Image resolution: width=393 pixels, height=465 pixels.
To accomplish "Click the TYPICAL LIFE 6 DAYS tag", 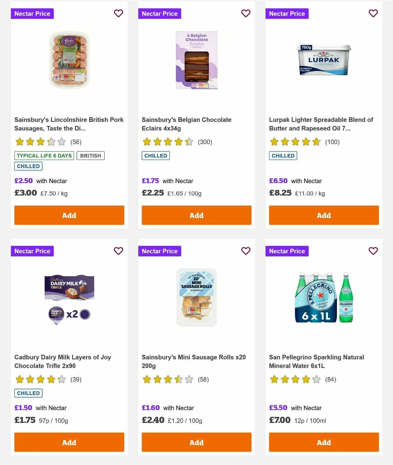I will tap(44, 155).
